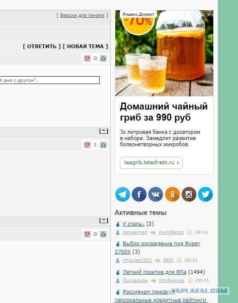Open the Клубничка forum section
This screenshot has height=303, width=238.
172,280
